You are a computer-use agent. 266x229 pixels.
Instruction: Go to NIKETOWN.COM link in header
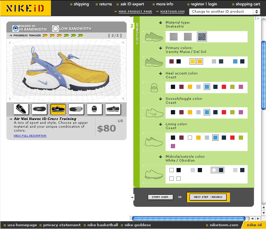pos(172,12)
